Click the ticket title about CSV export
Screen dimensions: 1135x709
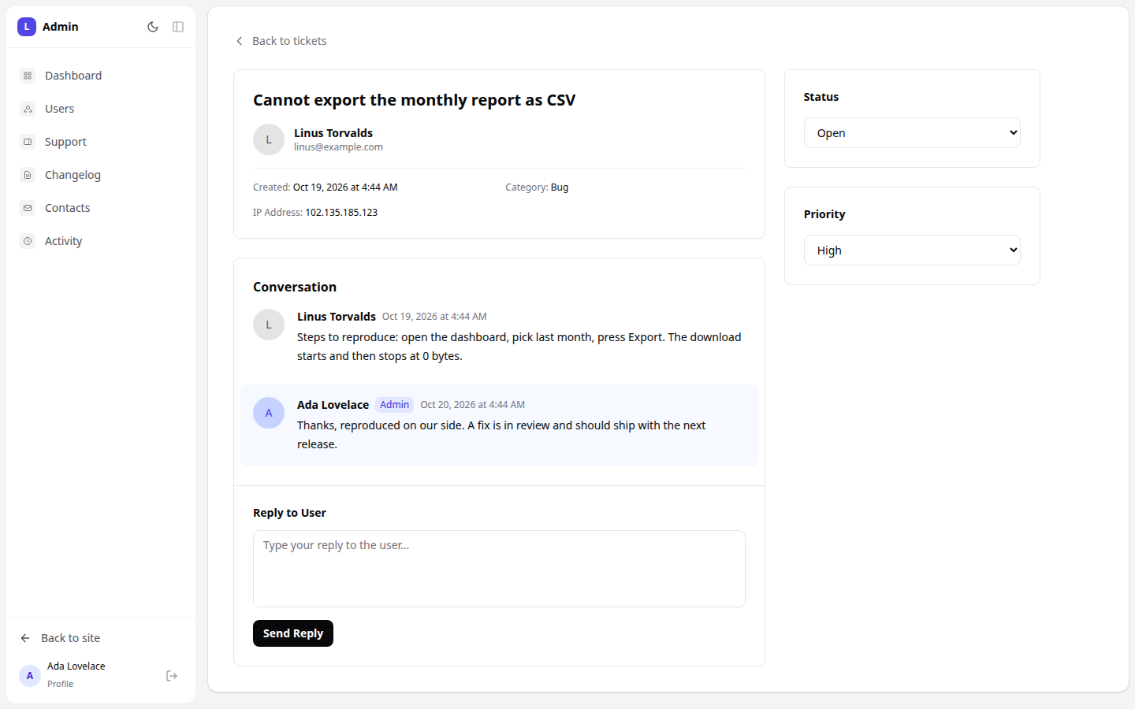coord(415,100)
